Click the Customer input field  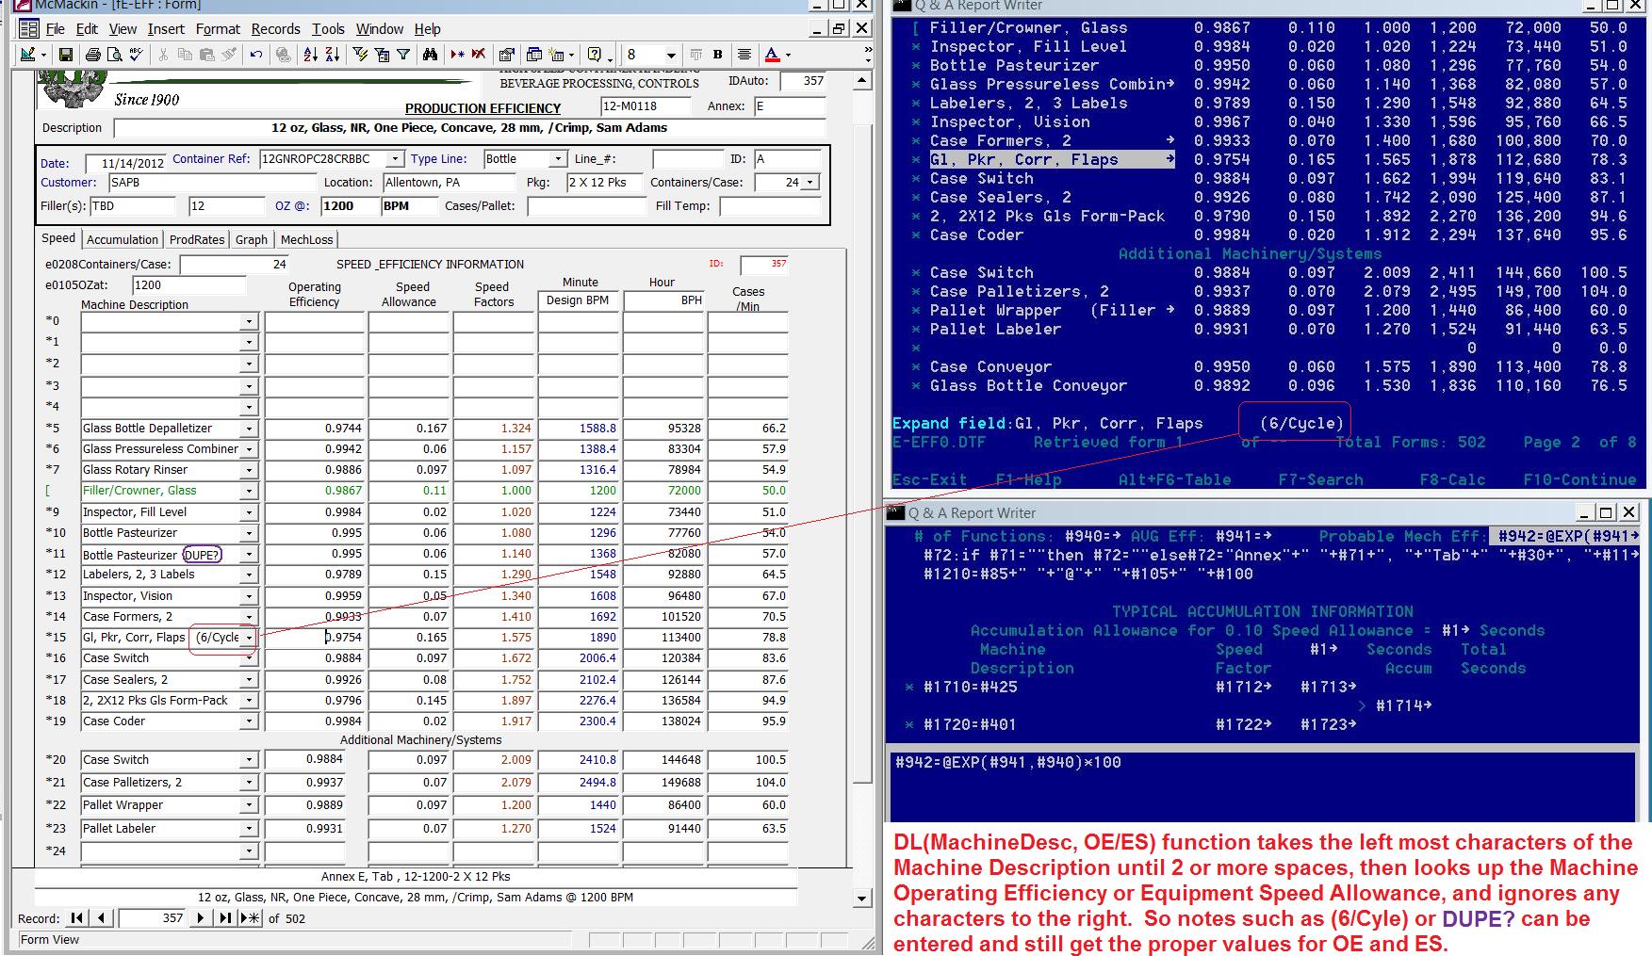coord(211,183)
